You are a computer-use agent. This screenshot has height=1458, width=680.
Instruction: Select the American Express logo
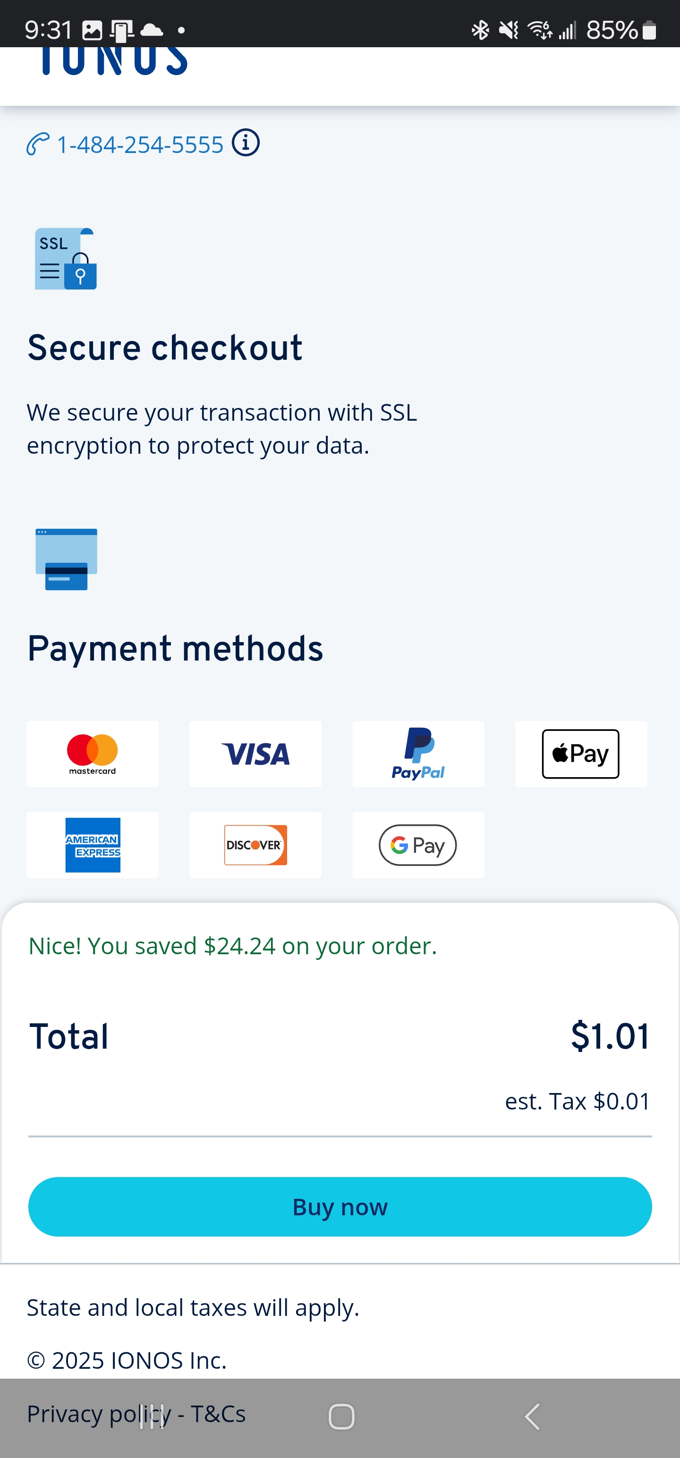pos(92,845)
